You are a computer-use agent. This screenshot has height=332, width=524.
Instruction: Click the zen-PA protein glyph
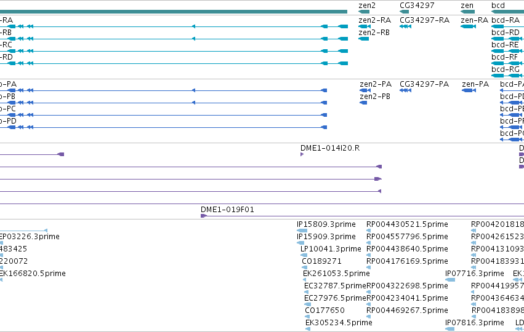point(469,90)
